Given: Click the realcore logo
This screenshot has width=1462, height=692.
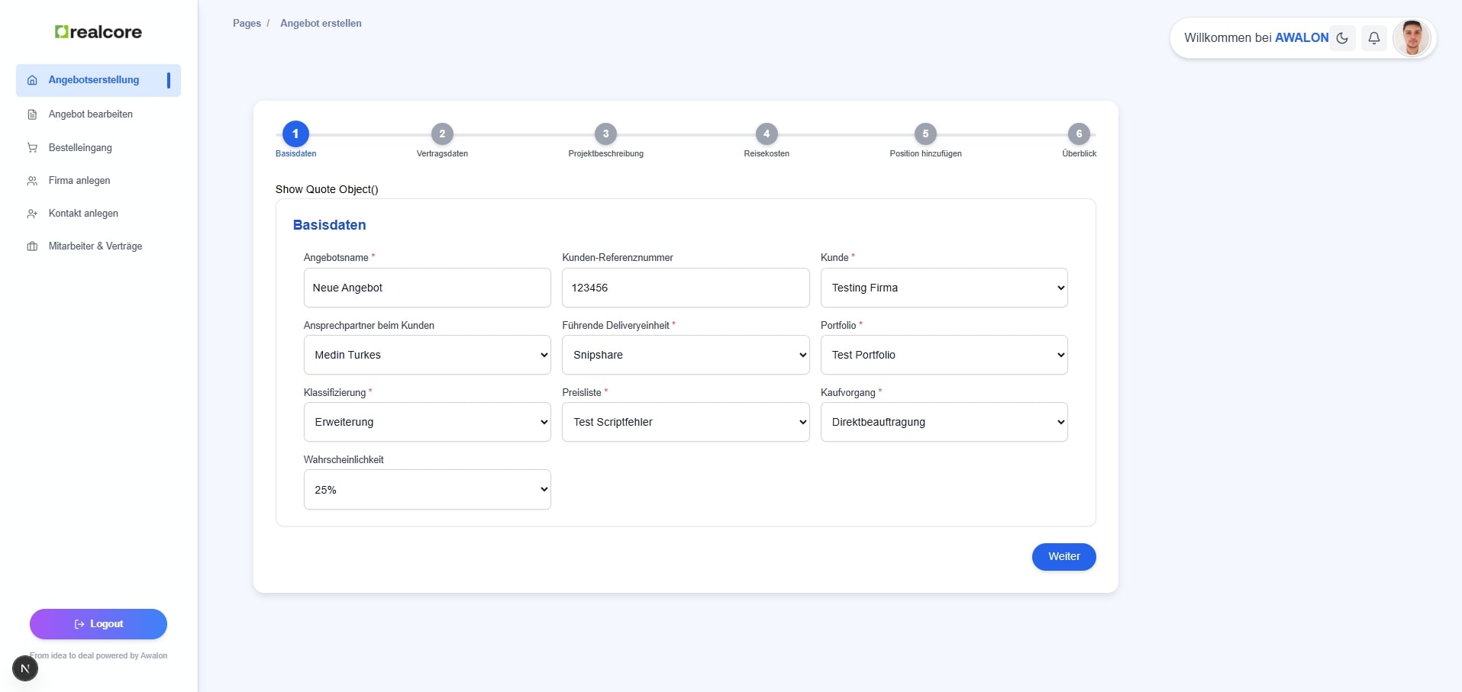Looking at the screenshot, I should (98, 32).
